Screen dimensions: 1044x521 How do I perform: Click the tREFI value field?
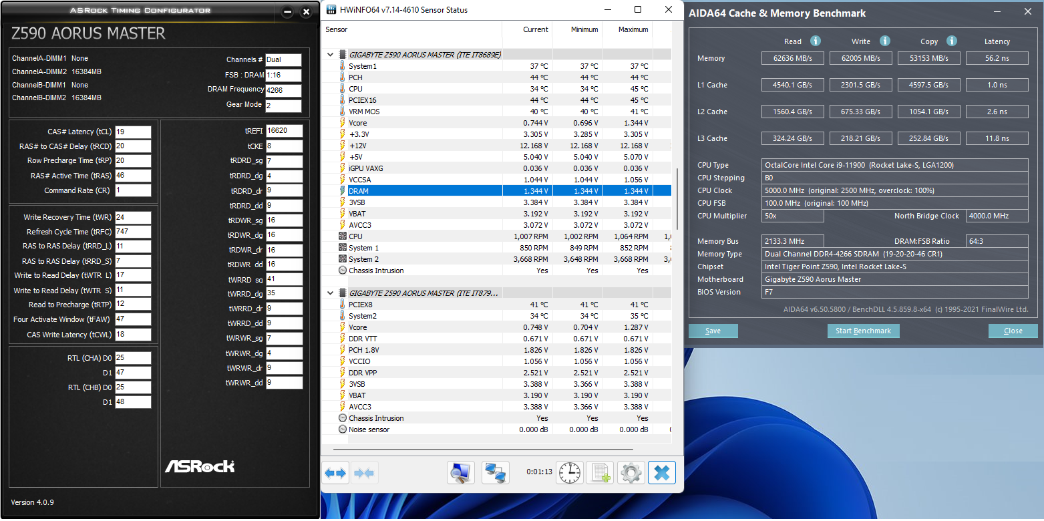point(284,131)
